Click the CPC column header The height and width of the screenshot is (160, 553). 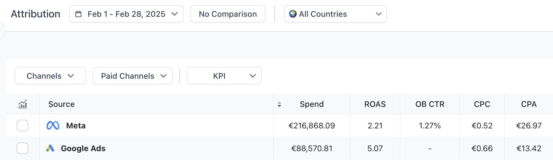tap(482, 104)
